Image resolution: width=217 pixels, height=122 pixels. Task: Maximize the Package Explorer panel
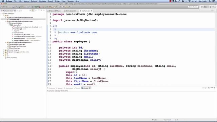coord(44,11)
